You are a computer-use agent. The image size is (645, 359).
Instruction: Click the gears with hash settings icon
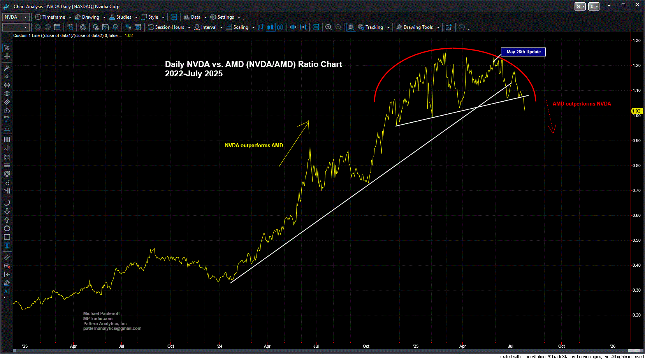coord(128,27)
